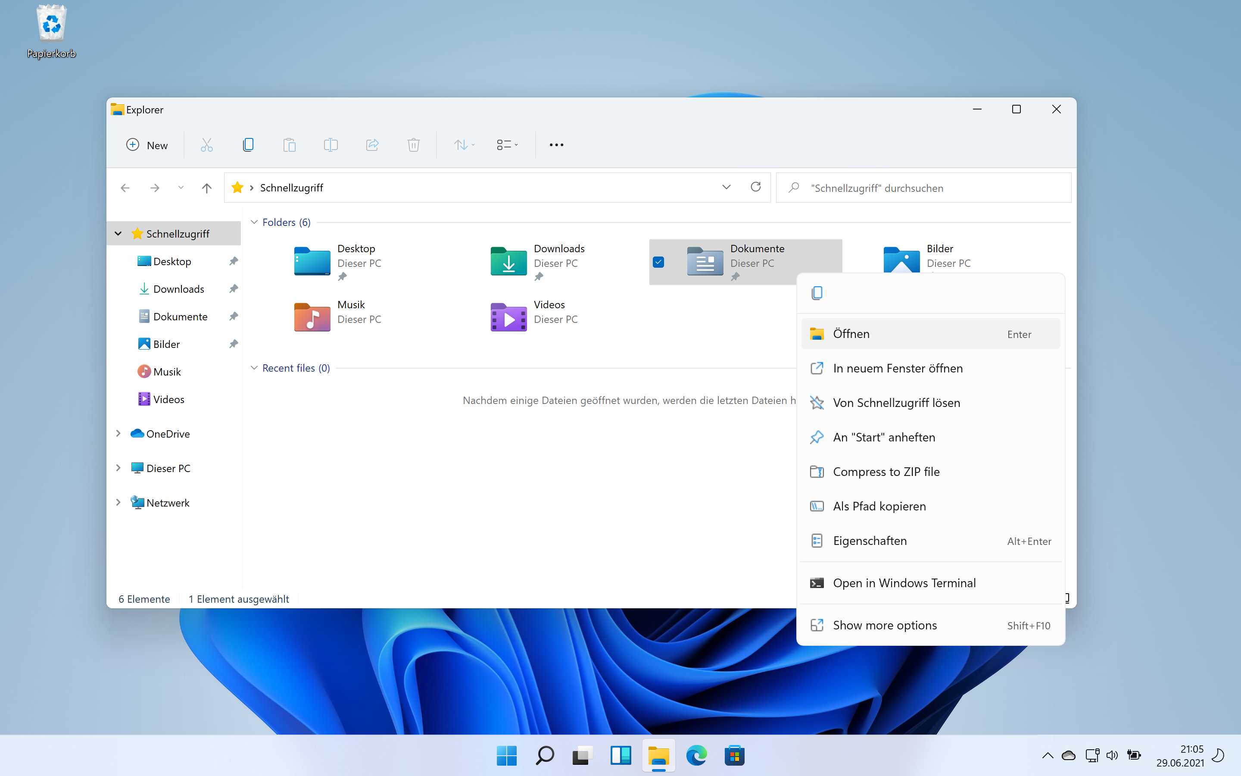1241x776 pixels.
Task: Expand the Netzwerk tree node
Action: coord(118,502)
